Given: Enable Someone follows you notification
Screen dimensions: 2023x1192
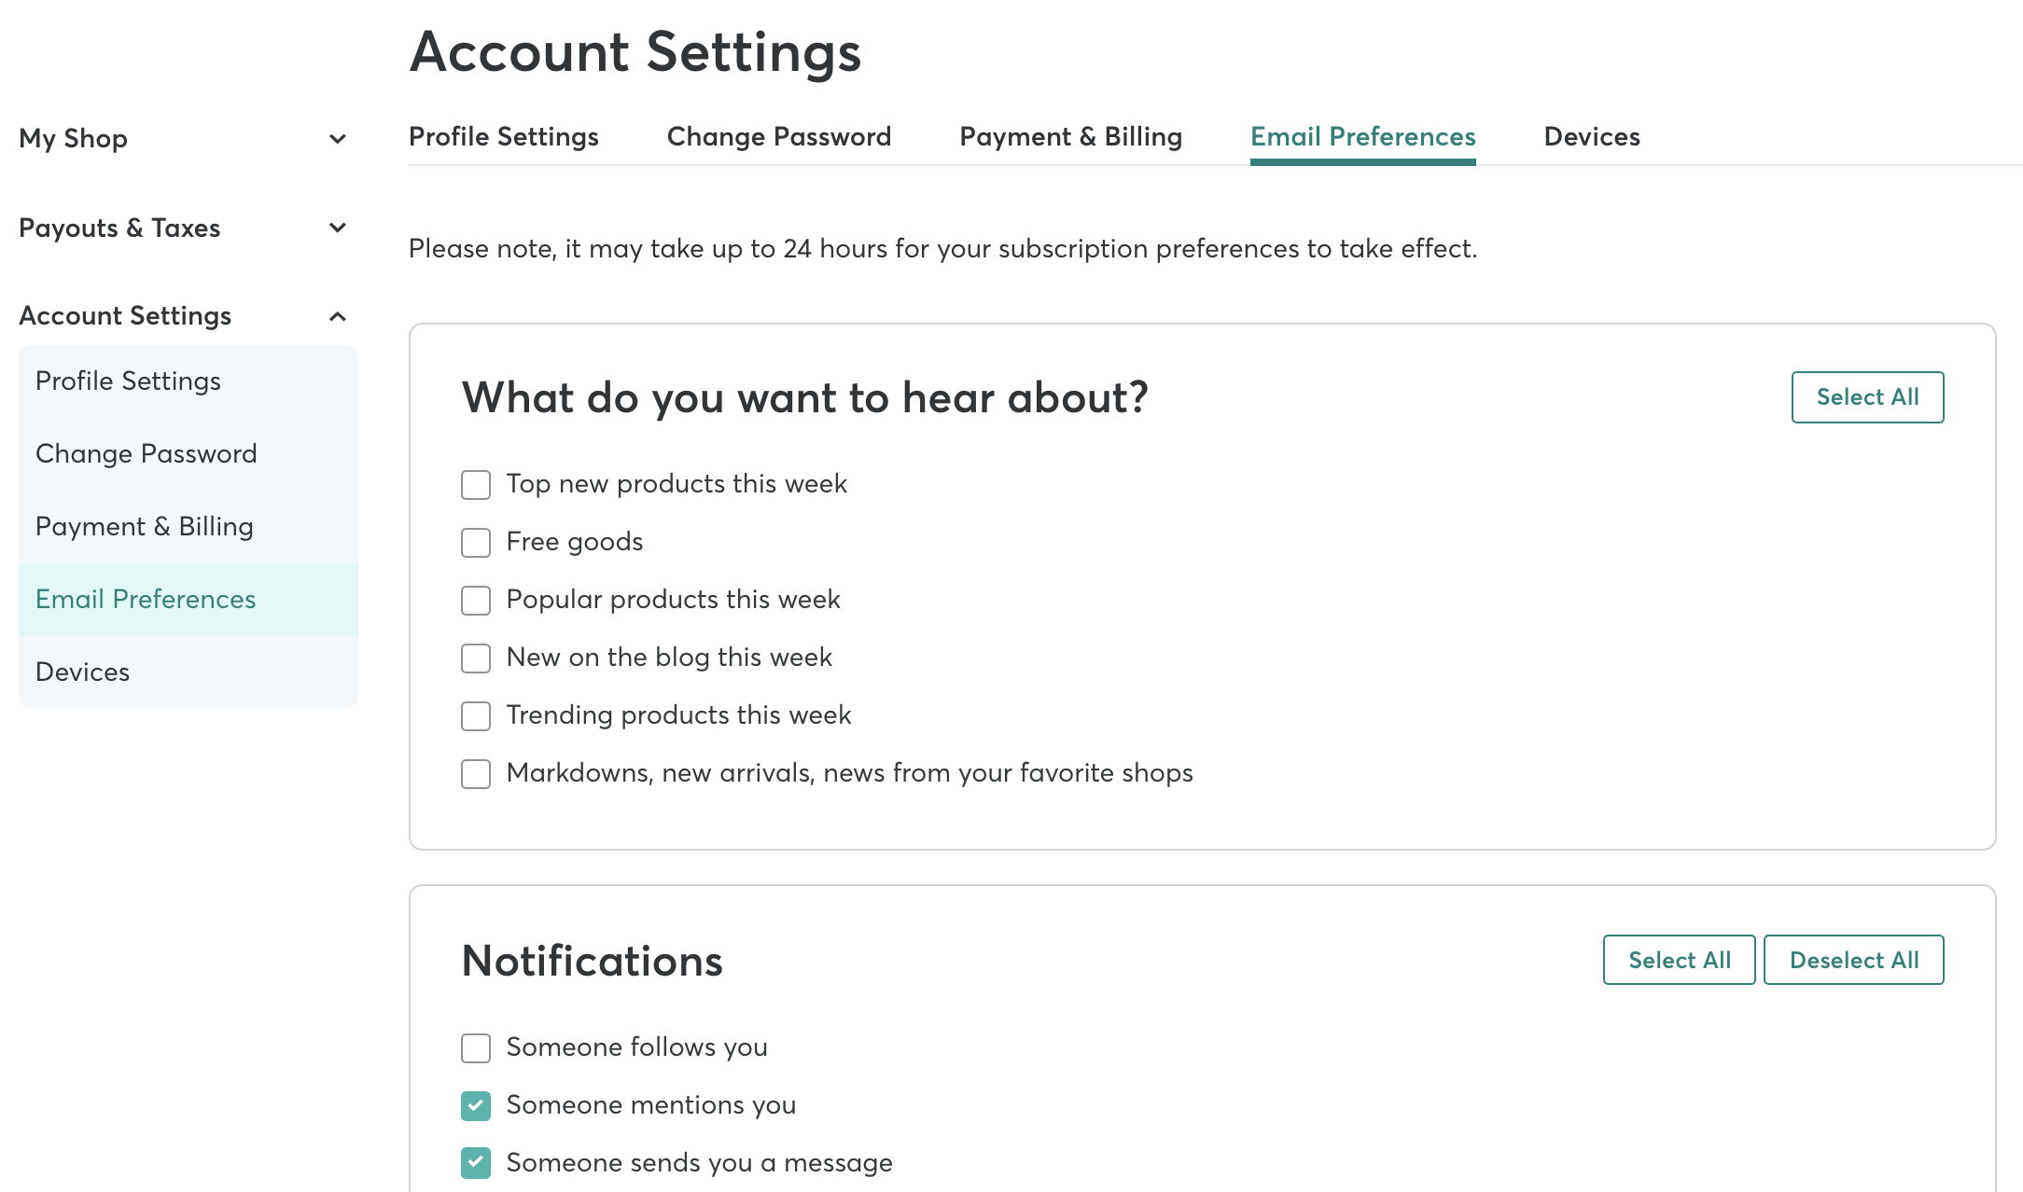Looking at the screenshot, I should (476, 1048).
